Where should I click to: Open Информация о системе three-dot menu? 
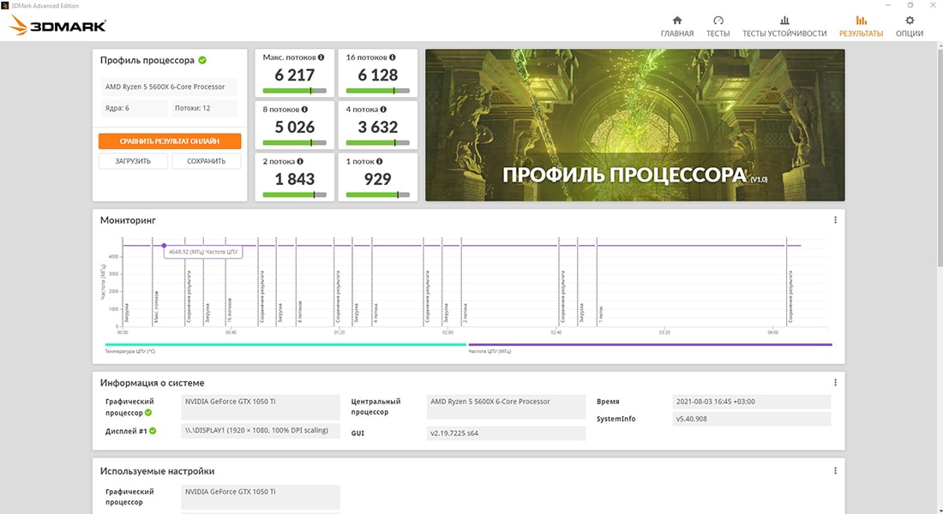click(x=835, y=383)
